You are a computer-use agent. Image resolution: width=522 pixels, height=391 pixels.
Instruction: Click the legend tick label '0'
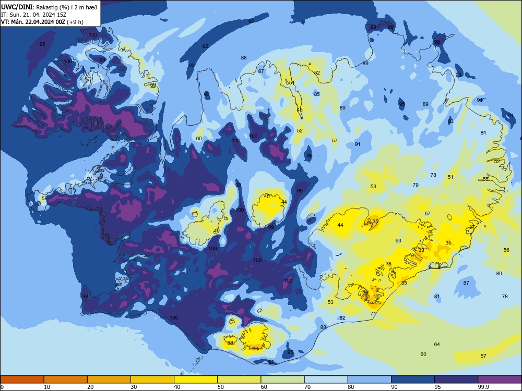[2, 387]
